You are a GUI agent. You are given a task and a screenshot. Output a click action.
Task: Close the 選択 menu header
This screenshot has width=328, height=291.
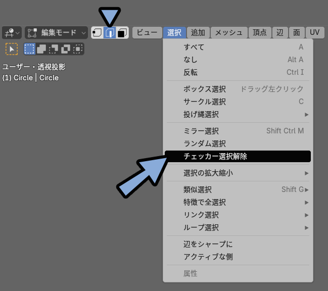[174, 33]
